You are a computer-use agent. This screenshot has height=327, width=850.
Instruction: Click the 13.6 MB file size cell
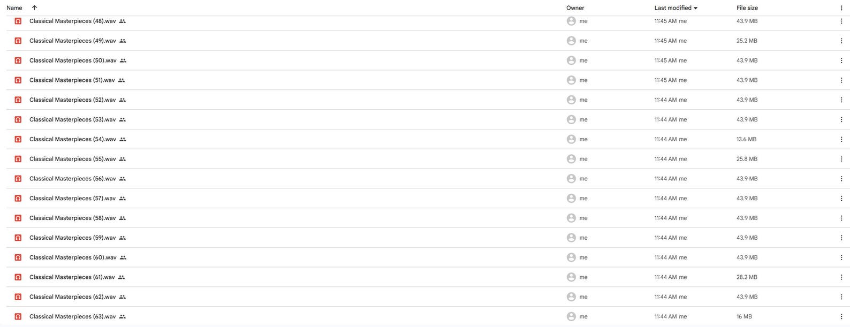point(746,139)
